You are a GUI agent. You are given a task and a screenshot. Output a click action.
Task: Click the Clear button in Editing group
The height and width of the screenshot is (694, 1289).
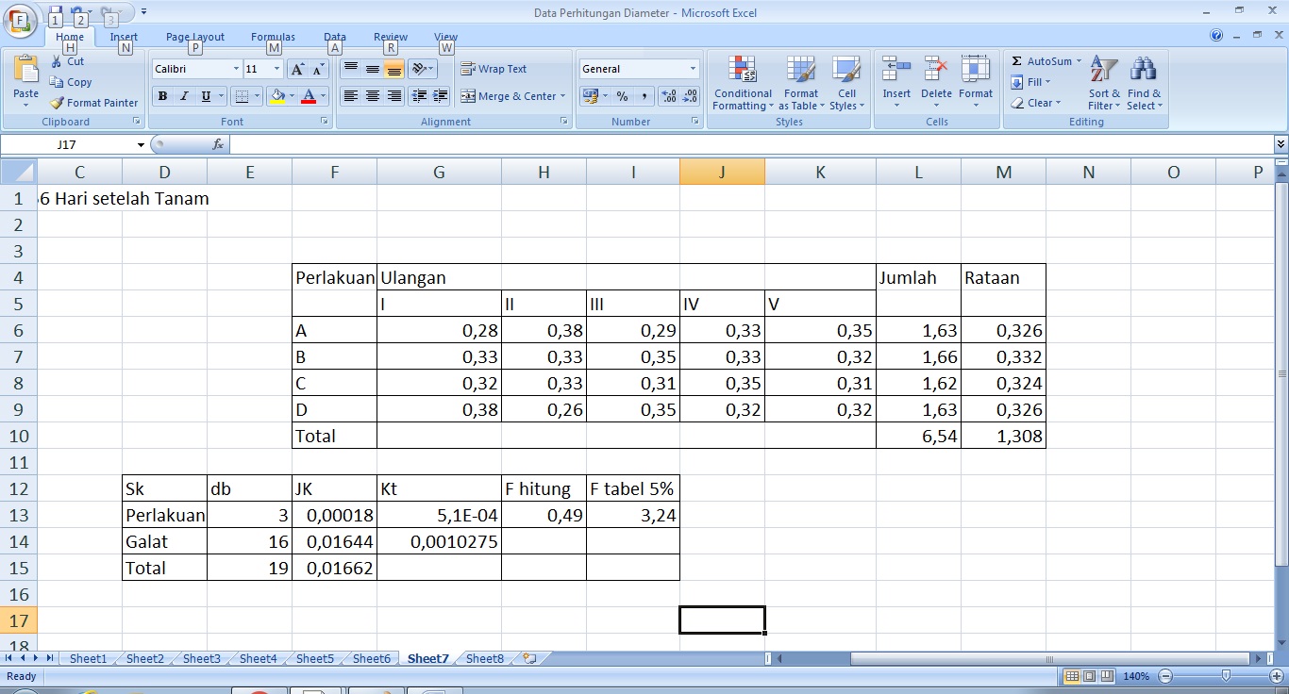point(1035,103)
